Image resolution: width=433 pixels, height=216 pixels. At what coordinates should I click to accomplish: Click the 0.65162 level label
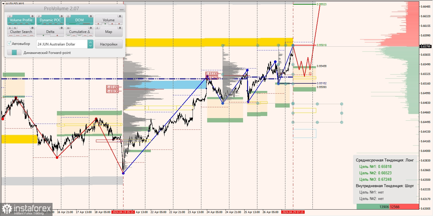pos(322,83)
